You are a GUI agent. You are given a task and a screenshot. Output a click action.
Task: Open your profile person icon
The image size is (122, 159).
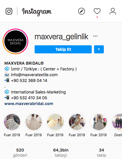click(113, 11)
